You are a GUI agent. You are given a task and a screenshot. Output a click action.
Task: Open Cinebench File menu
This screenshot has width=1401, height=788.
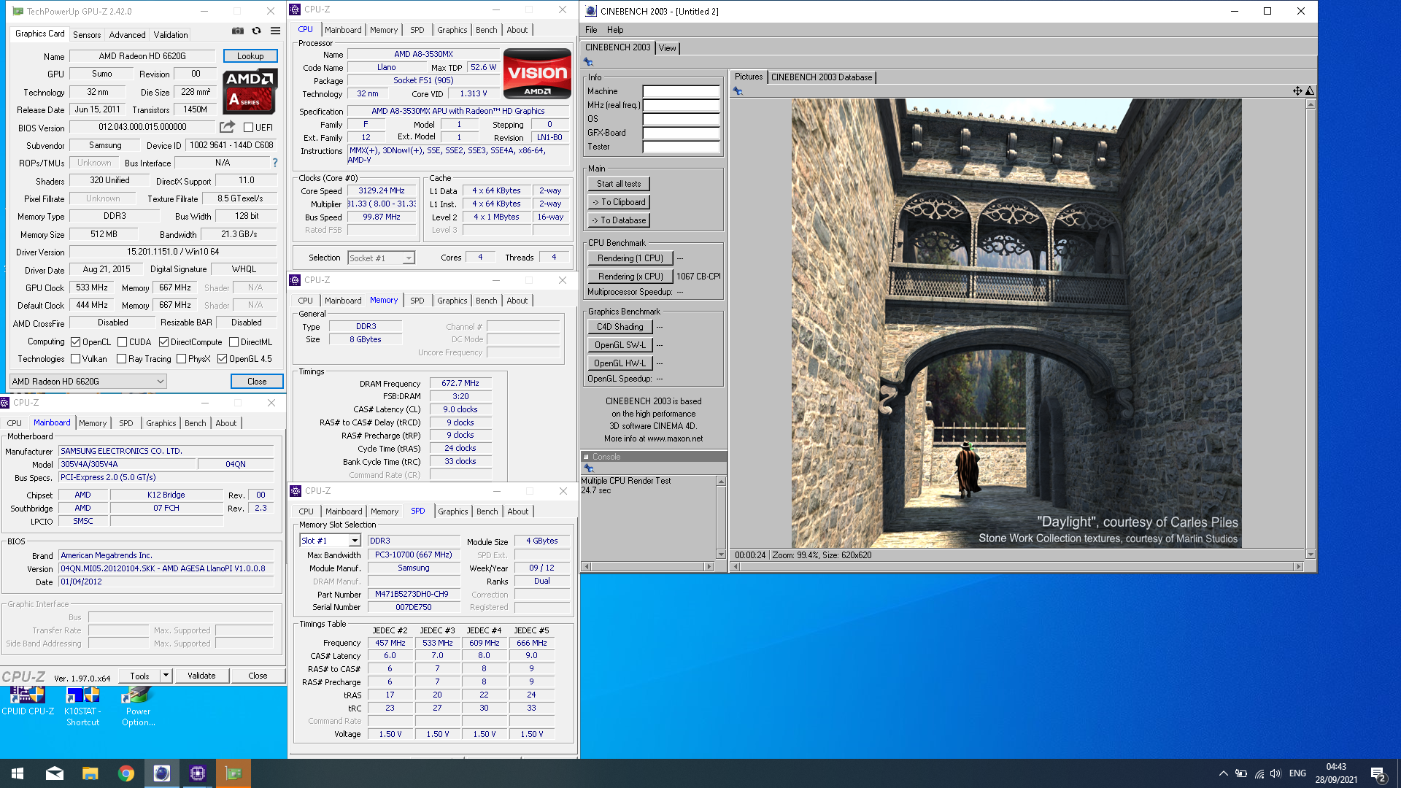[x=591, y=30]
